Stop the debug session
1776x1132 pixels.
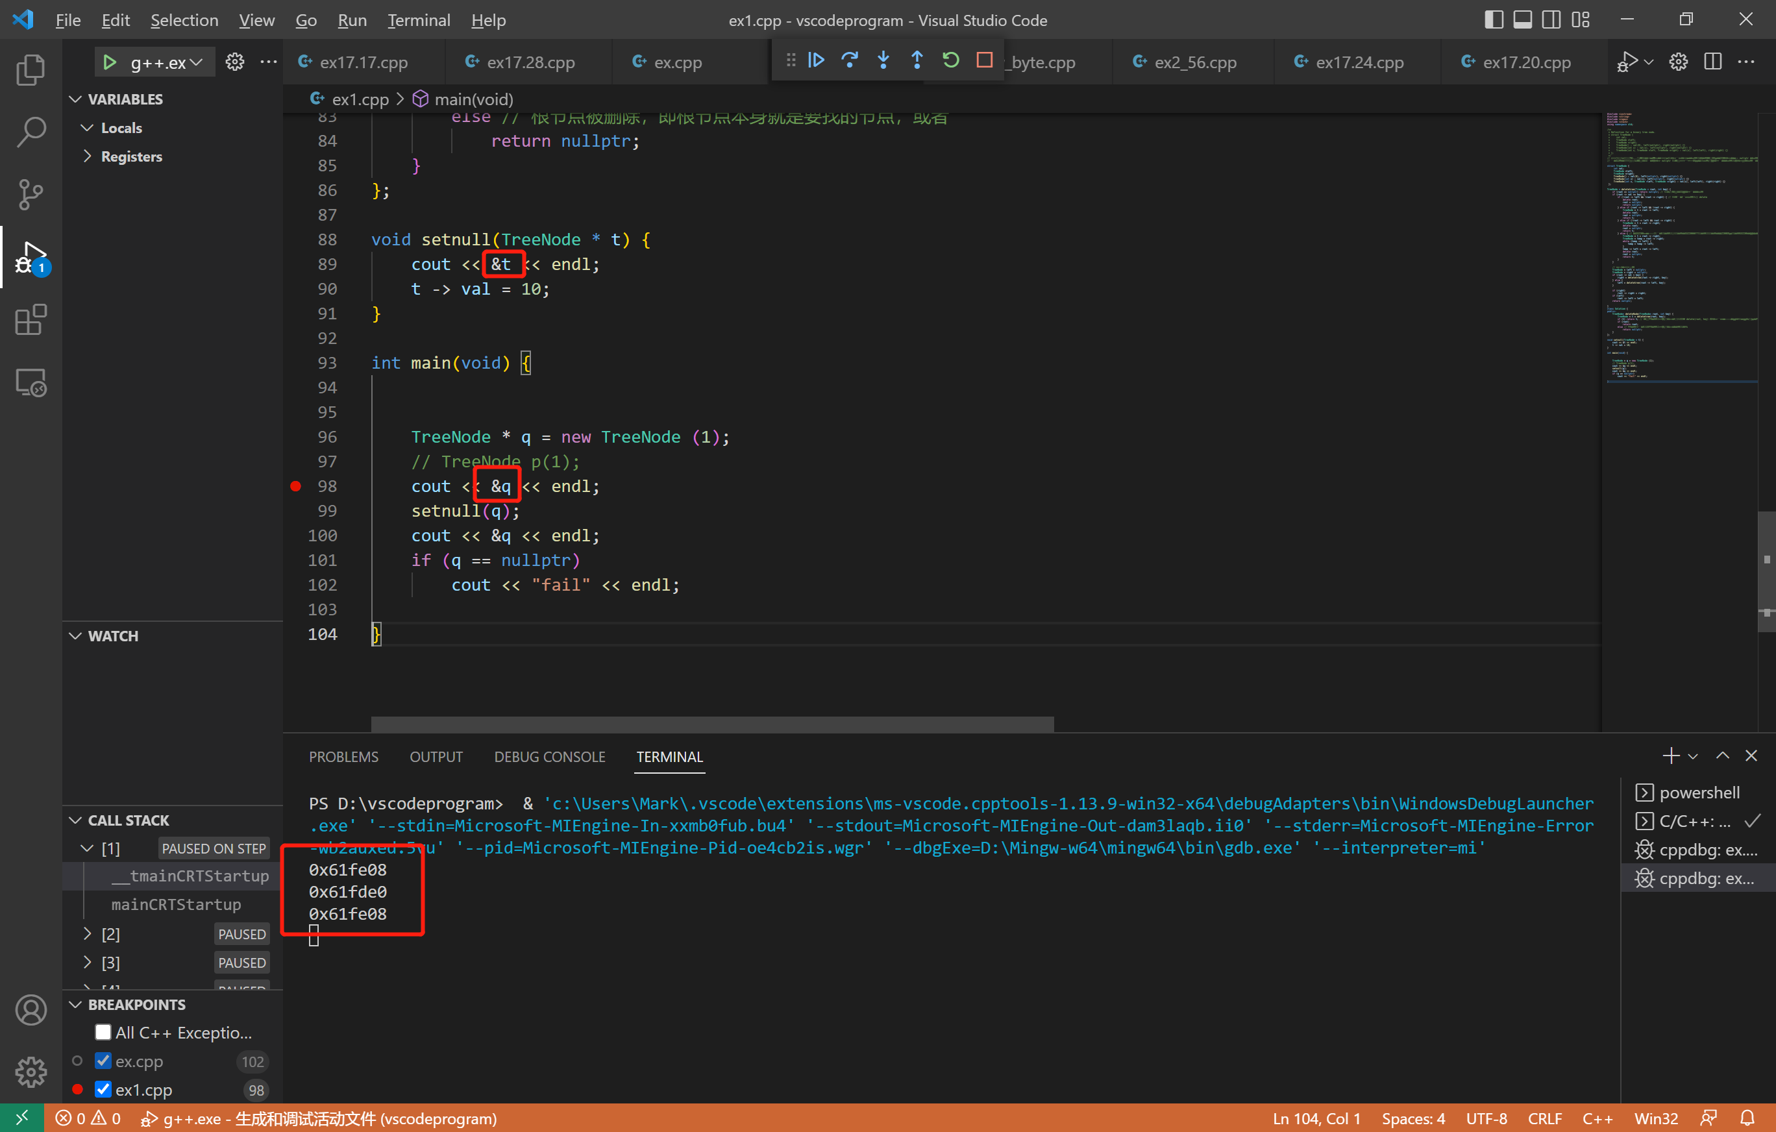pos(985,60)
